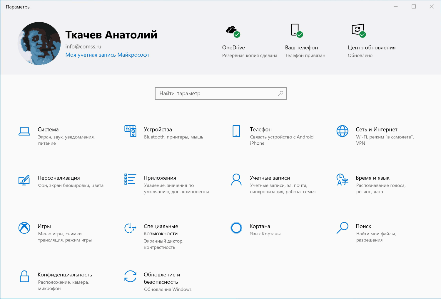Maximize the Параметры window
Viewport: 441px width, 299px height.
tap(414, 6)
